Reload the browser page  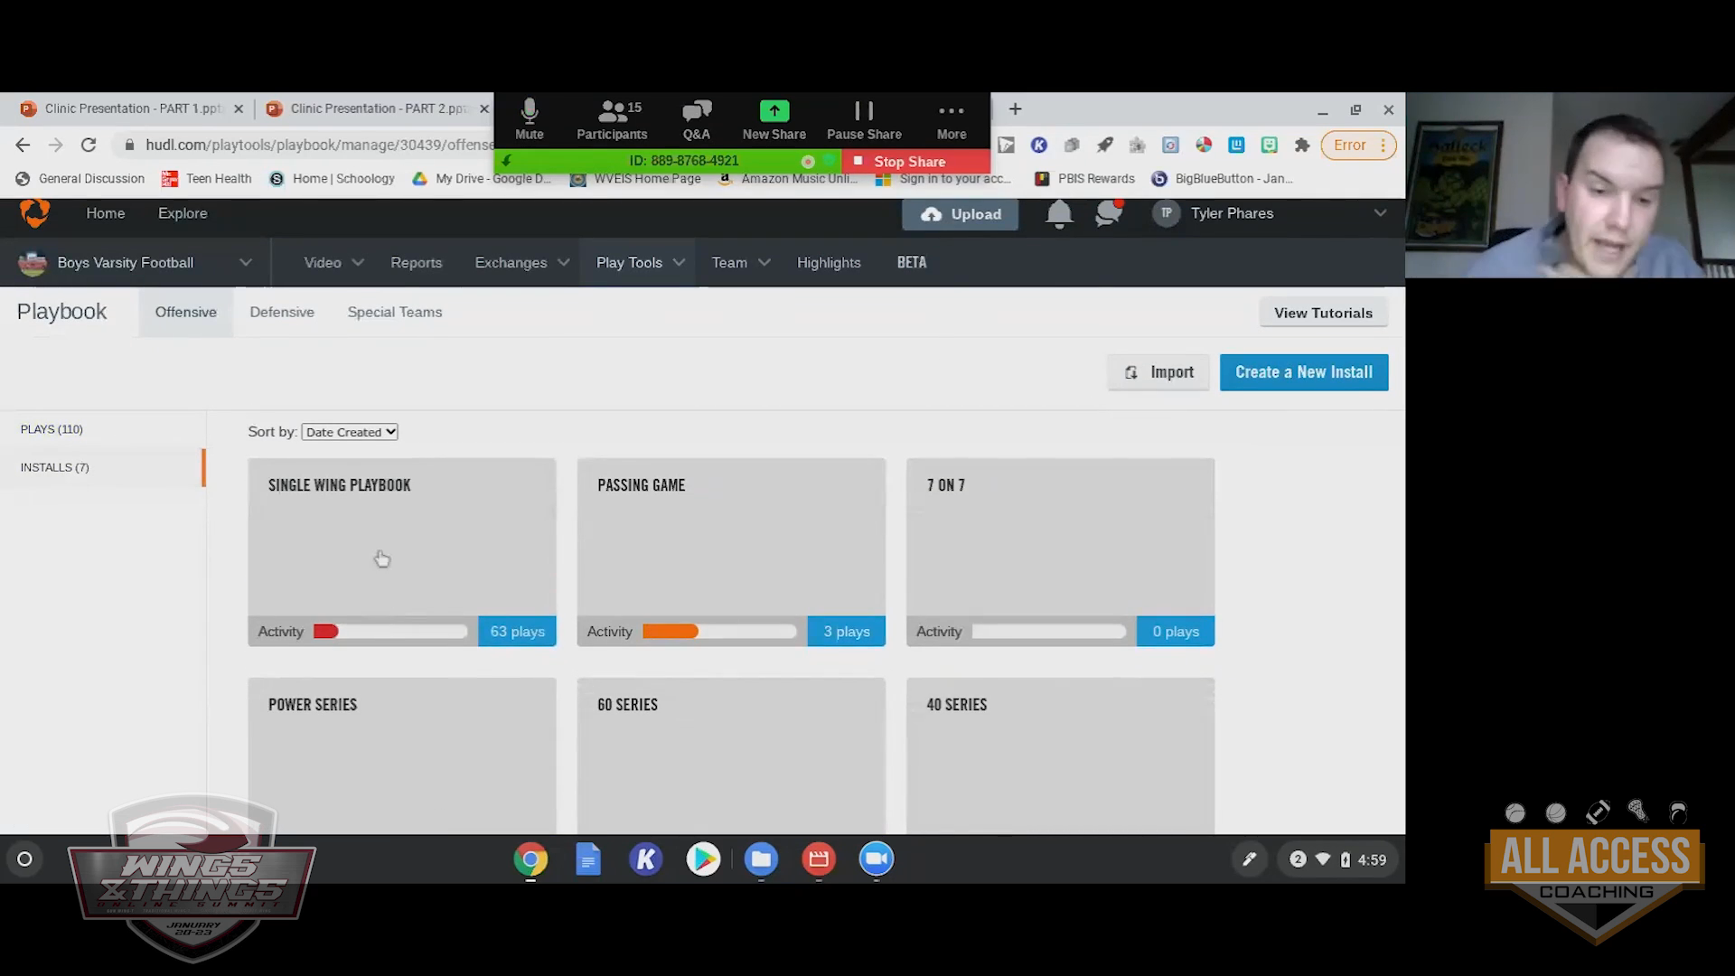(x=89, y=145)
